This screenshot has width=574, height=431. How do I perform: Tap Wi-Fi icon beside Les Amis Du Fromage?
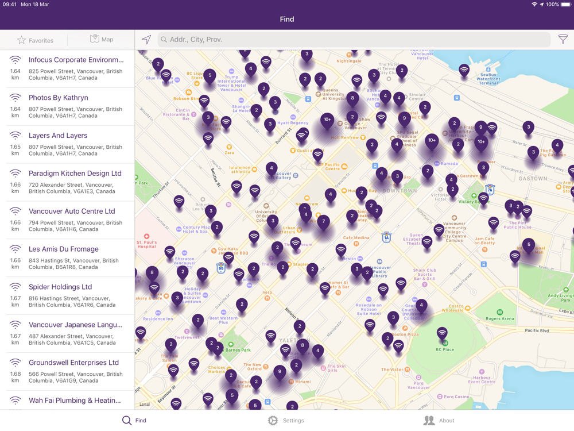coord(15,249)
